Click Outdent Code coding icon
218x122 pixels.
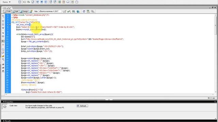tap(3, 68)
